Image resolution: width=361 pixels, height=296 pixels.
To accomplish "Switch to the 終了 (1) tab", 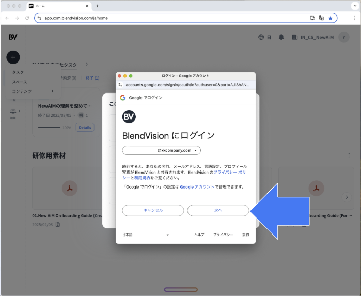I will [92, 78].
